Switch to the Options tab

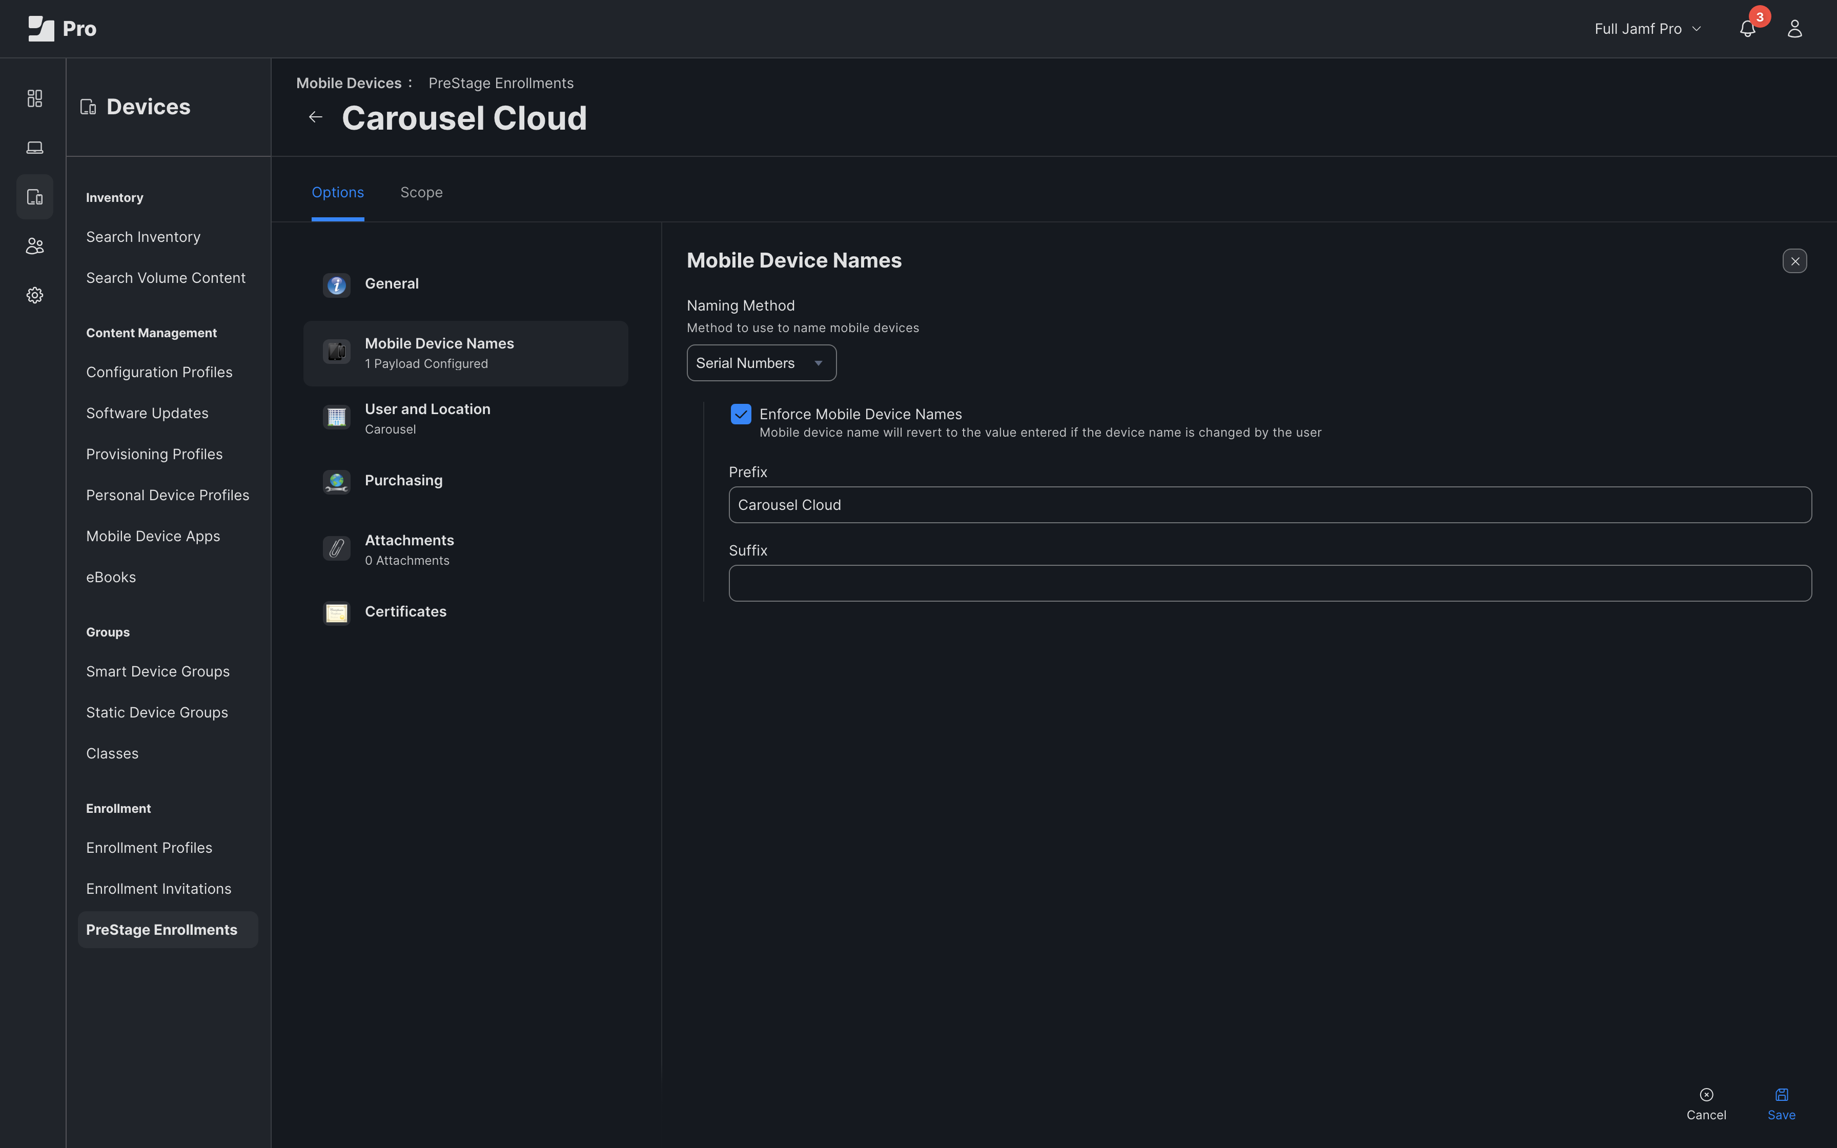pos(338,193)
